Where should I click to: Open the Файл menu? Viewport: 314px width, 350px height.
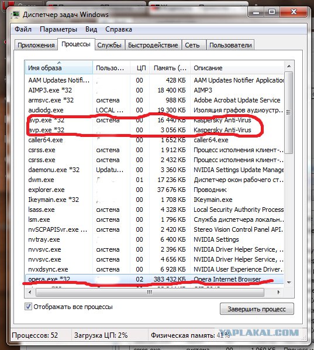[23, 29]
